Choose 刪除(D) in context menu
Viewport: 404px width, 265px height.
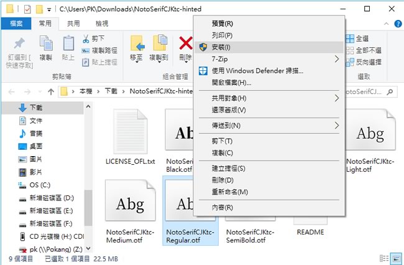pos(269,180)
